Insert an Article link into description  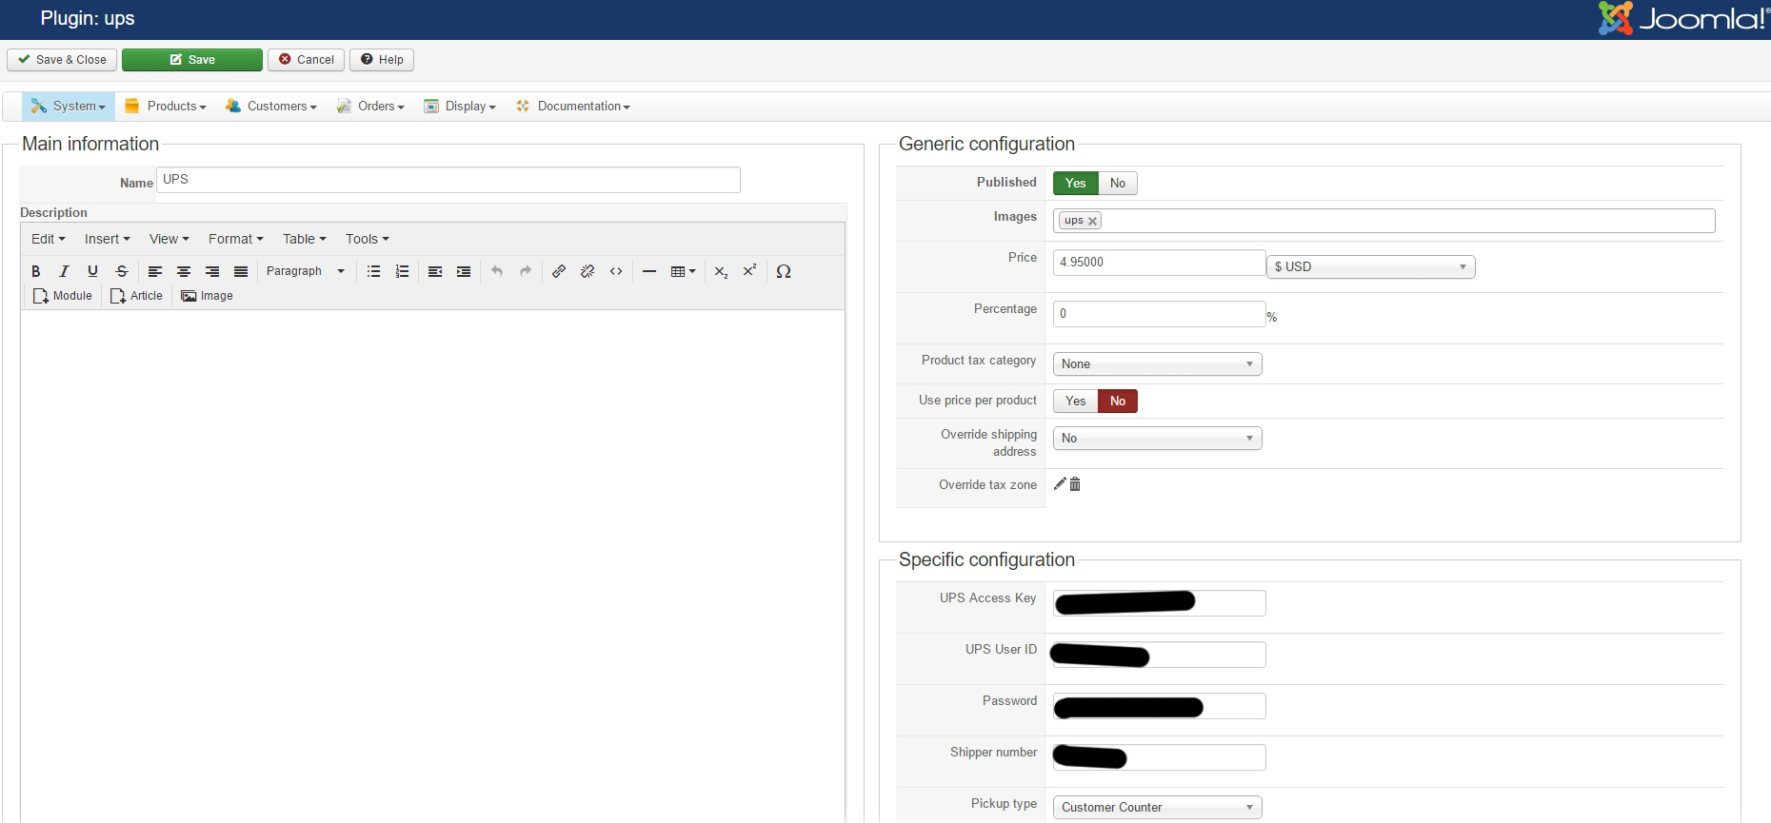click(136, 296)
